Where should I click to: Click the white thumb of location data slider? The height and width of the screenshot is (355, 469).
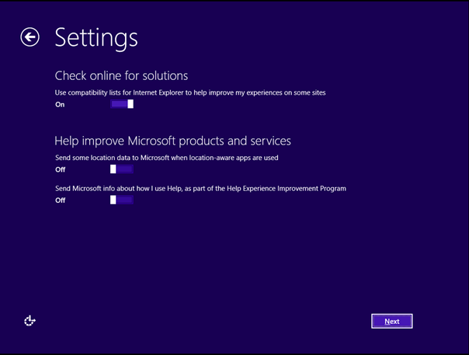tap(113, 169)
